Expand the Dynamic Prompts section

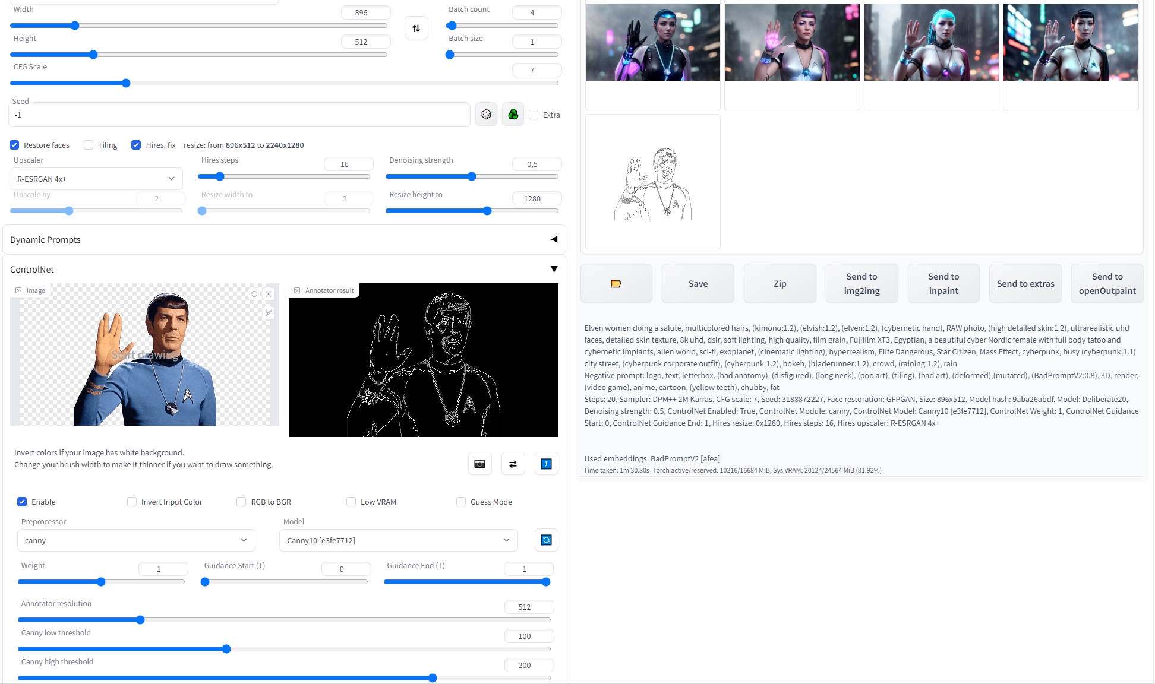(554, 239)
